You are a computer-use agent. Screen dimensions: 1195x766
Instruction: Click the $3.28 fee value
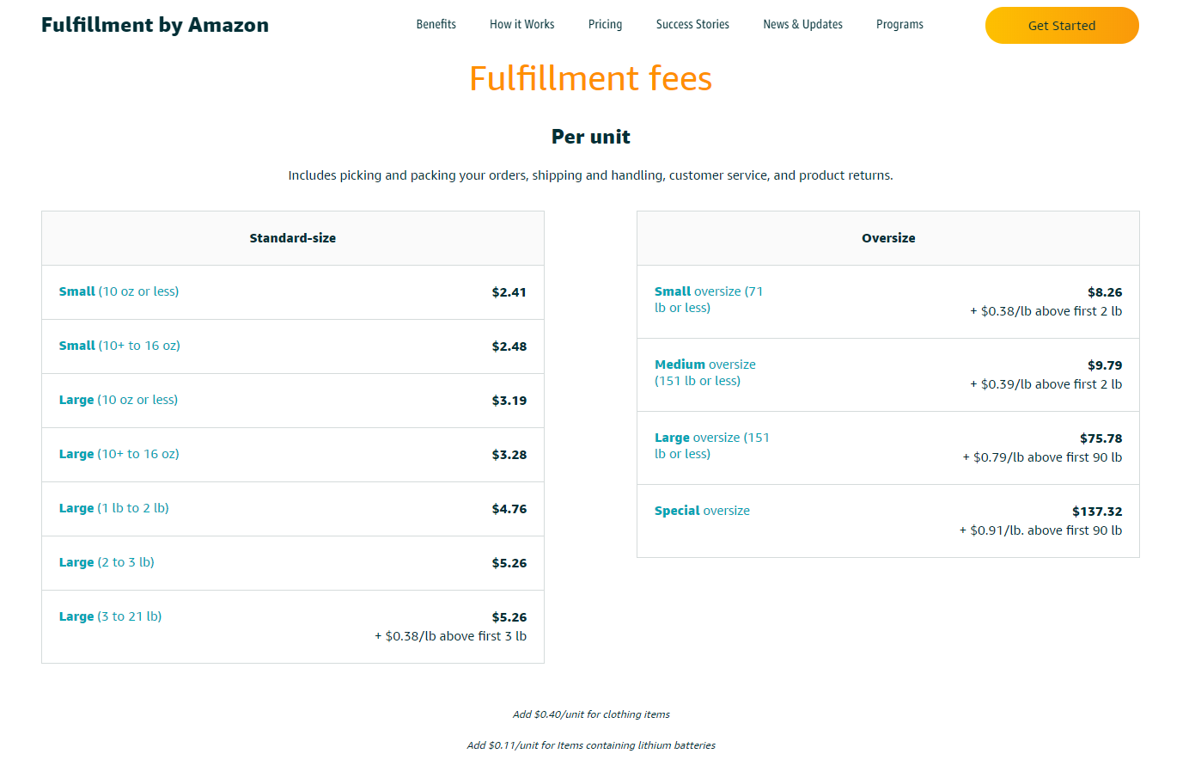point(509,455)
